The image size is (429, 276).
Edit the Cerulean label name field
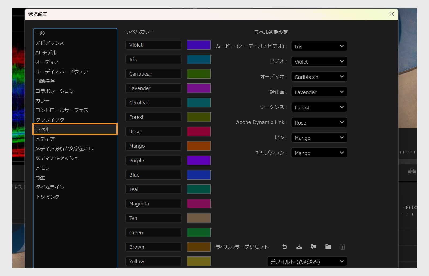[154, 103]
